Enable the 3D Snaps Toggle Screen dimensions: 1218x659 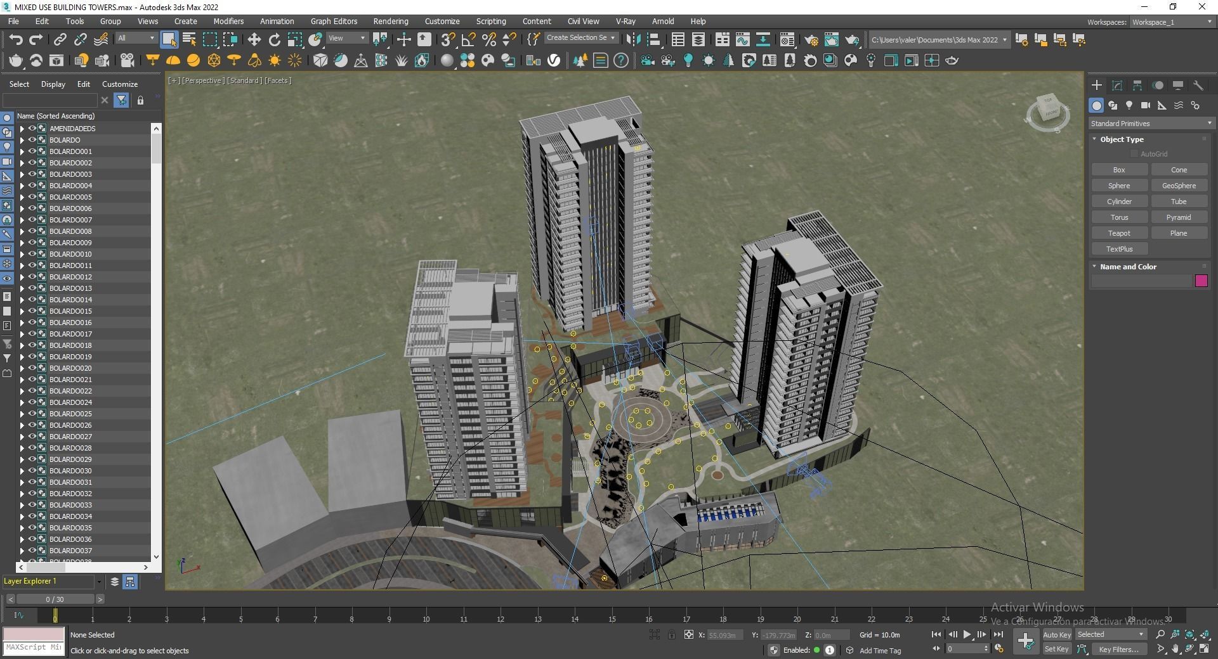449,39
